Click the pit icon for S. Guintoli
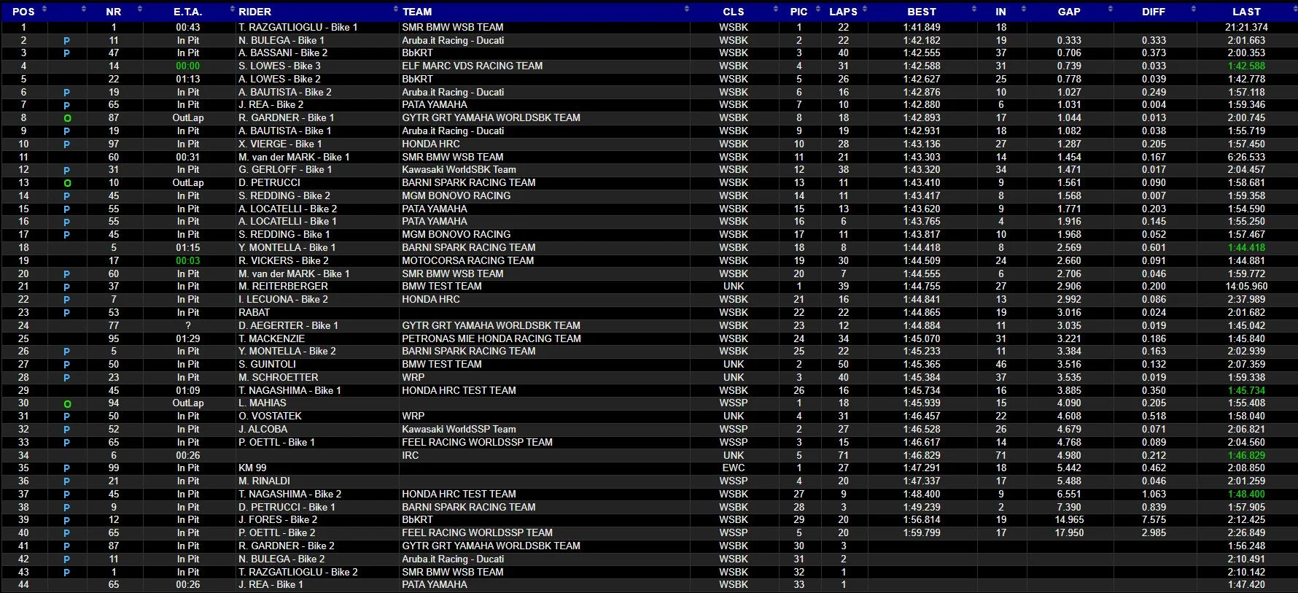 (x=67, y=365)
